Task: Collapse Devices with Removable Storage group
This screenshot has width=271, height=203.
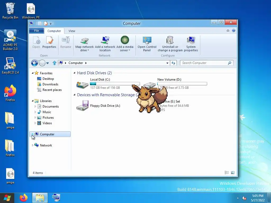Action: coord(74,95)
